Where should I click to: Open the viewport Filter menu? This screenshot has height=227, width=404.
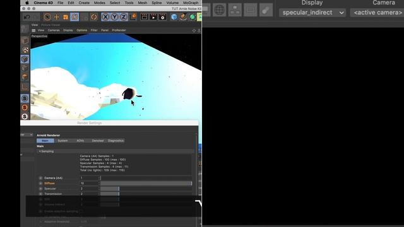click(94, 30)
